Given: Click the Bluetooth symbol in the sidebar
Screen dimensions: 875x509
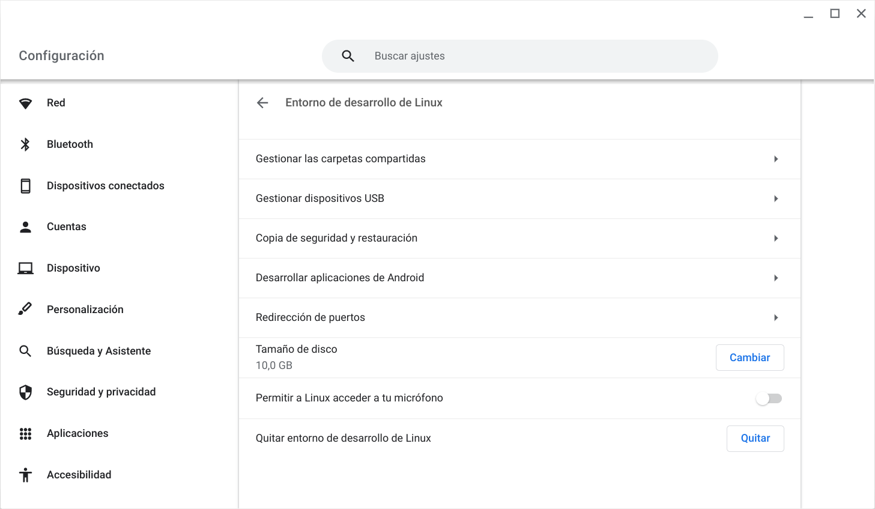Looking at the screenshot, I should (25, 144).
